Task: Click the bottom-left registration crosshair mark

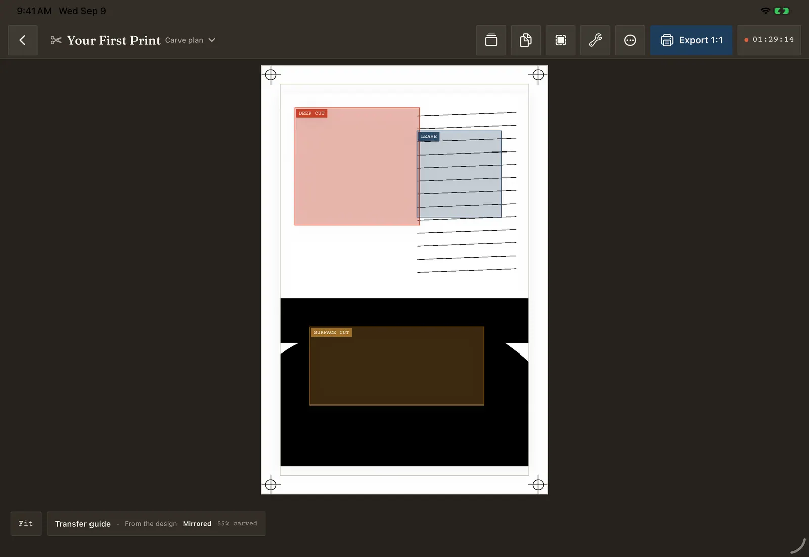Action: [271, 485]
